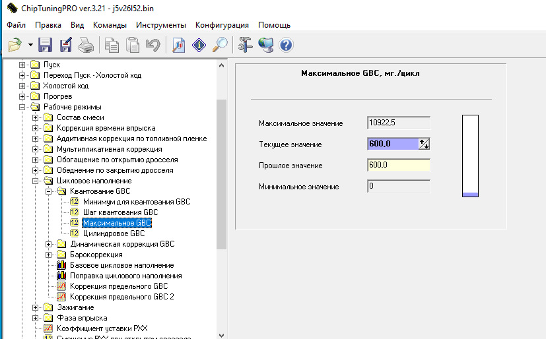Select Аддитивная коррекция по топливной пленке
Viewport: 546px width, 339px height.
(131, 139)
